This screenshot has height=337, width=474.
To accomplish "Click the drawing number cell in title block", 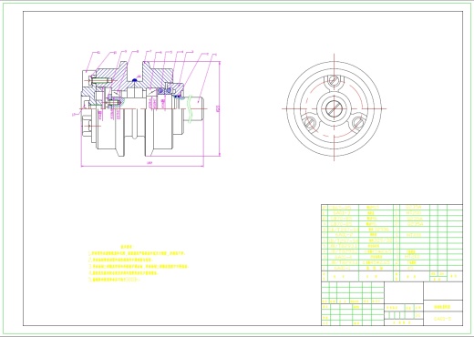I will tap(443, 319).
